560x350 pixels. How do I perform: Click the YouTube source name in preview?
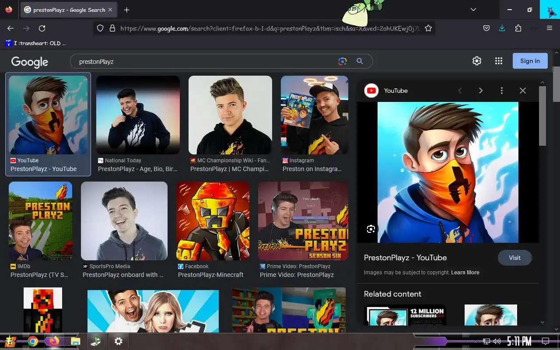pos(395,91)
